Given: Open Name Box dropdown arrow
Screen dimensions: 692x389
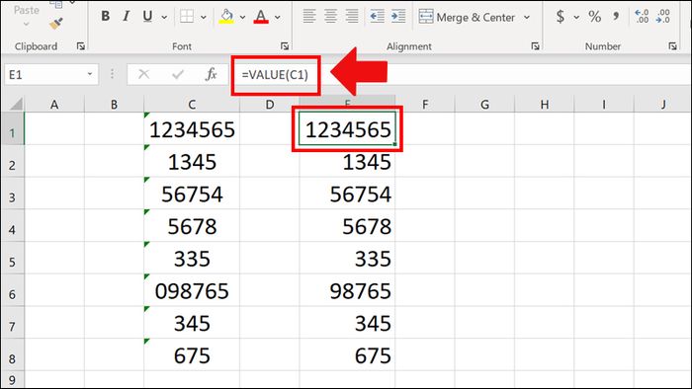Looking at the screenshot, I should click(x=90, y=74).
